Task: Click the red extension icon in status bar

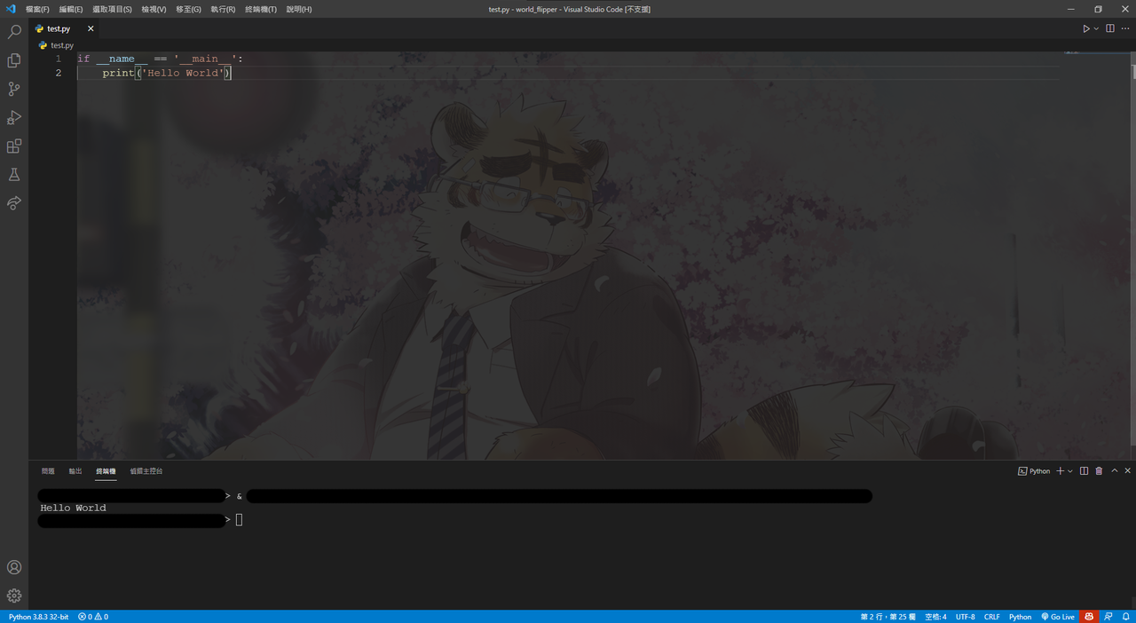Action: 1090,617
